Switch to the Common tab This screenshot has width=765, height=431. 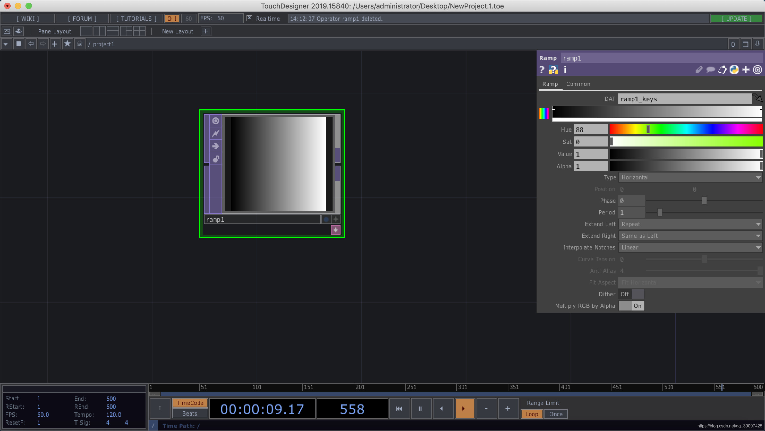pyautogui.click(x=578, y=84)
